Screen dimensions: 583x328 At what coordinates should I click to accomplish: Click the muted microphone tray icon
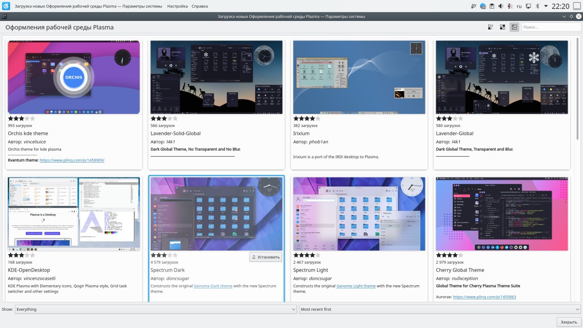(510, 6)
